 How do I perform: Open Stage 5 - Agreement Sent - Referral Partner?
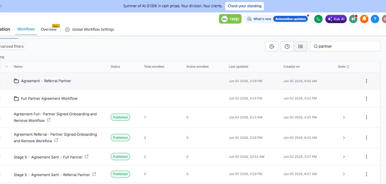52,175
